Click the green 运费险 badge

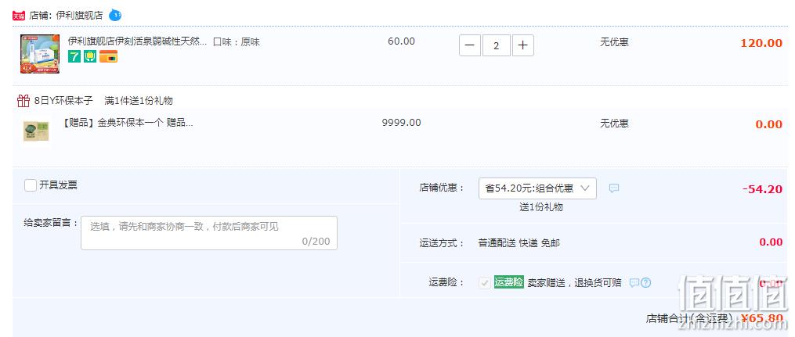[x=508, y=282]
